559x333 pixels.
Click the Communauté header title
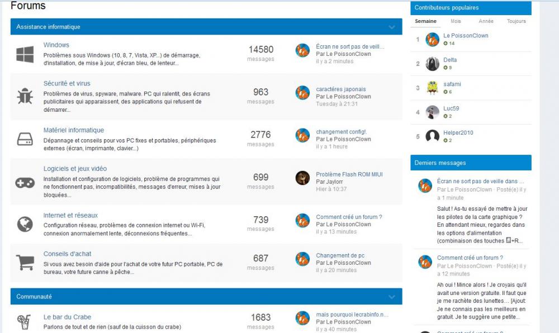(34, 297)
